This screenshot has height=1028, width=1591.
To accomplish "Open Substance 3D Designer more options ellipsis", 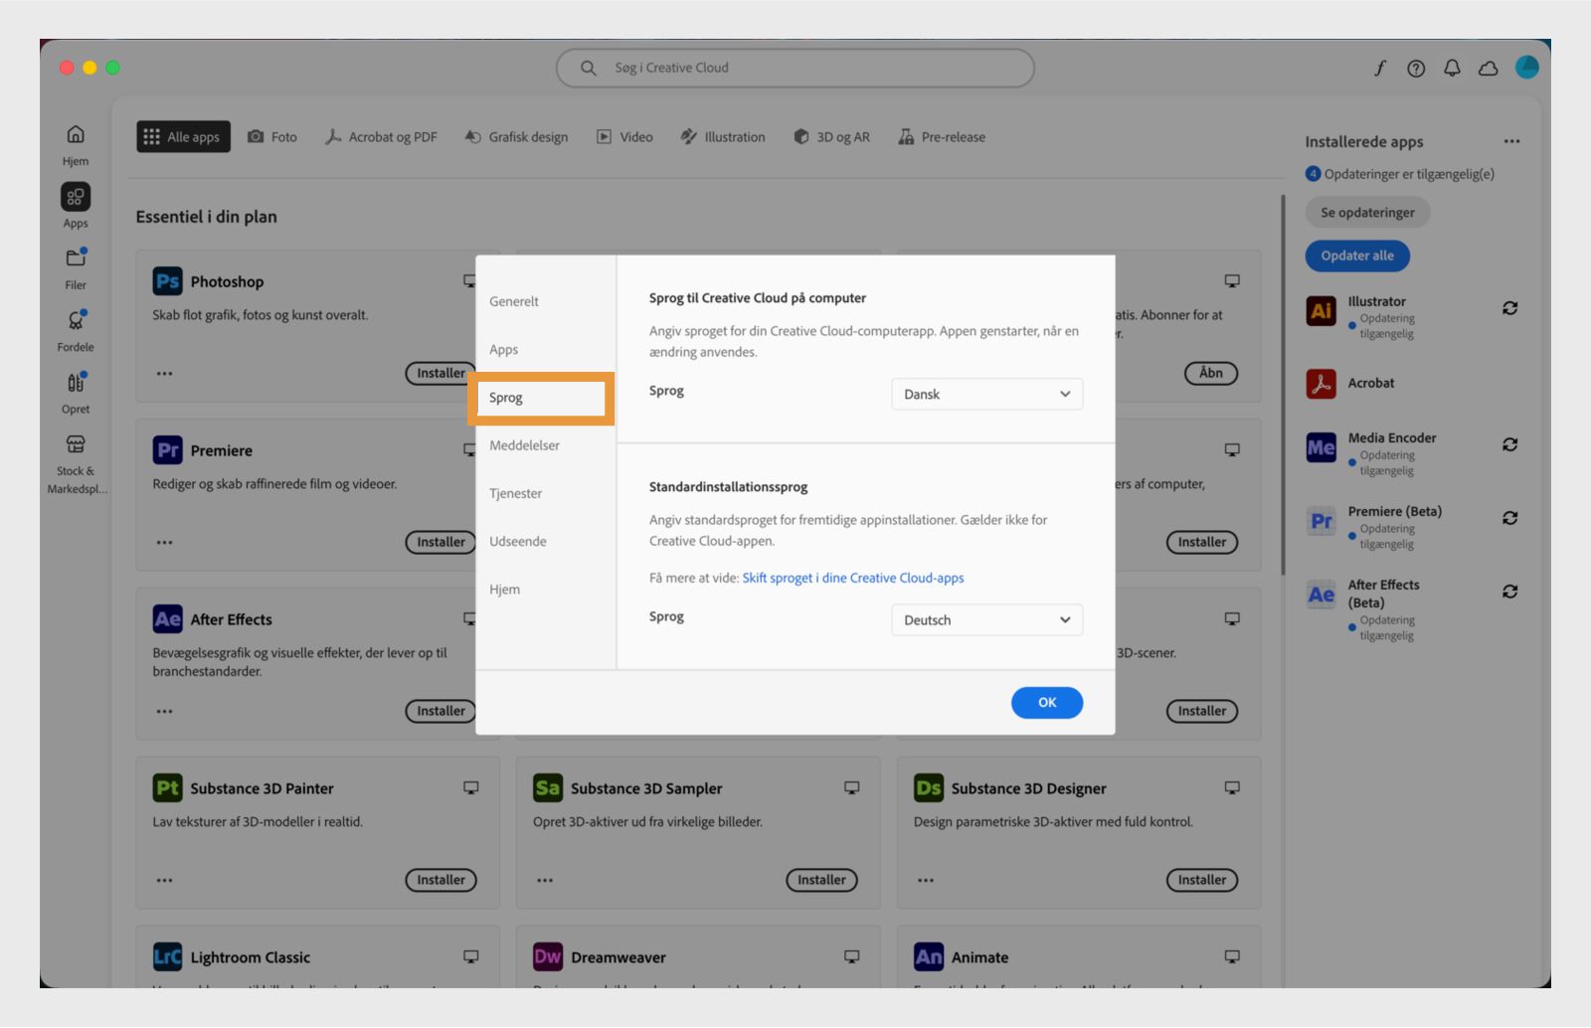I will click(x=926, y=881).
